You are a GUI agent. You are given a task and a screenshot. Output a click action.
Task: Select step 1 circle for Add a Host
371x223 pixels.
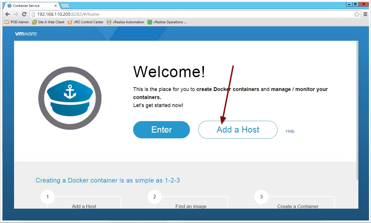[48, 197]
